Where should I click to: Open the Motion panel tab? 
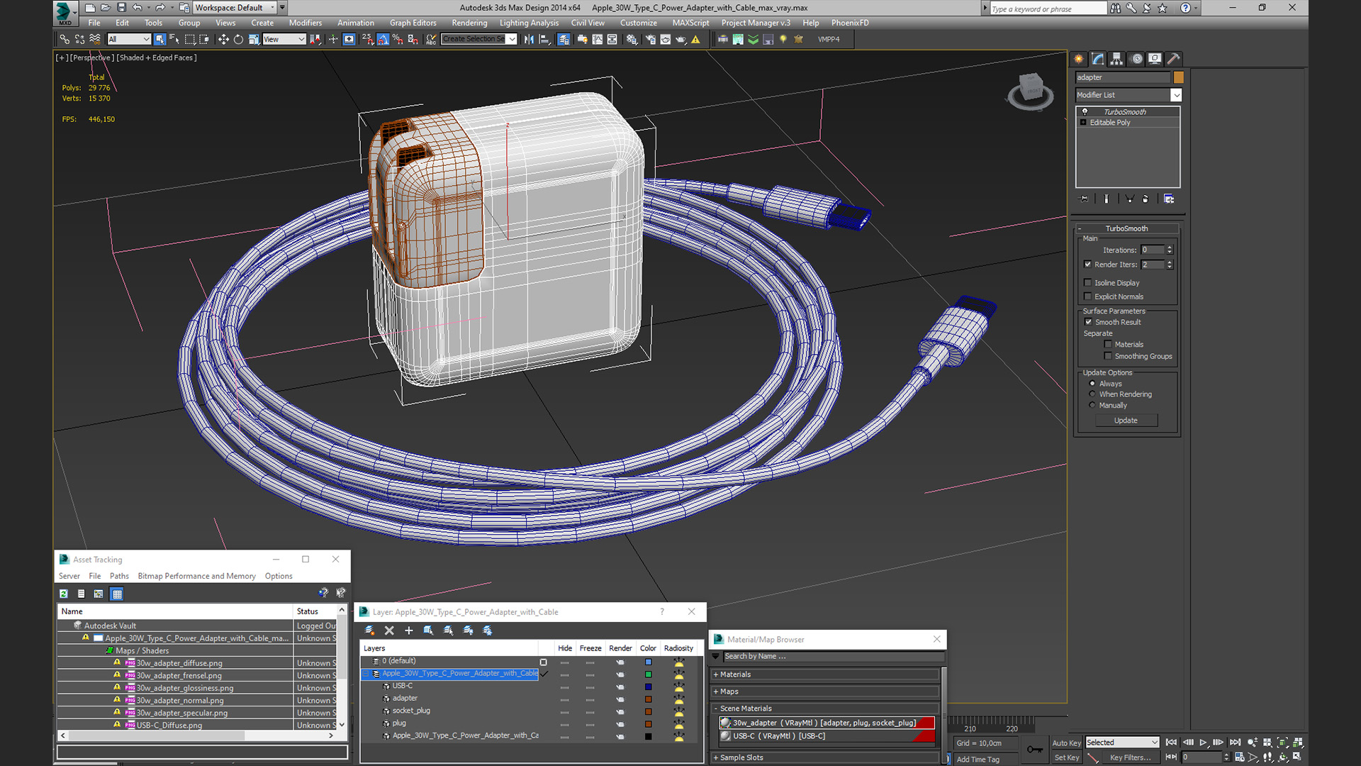[1136, 59]
